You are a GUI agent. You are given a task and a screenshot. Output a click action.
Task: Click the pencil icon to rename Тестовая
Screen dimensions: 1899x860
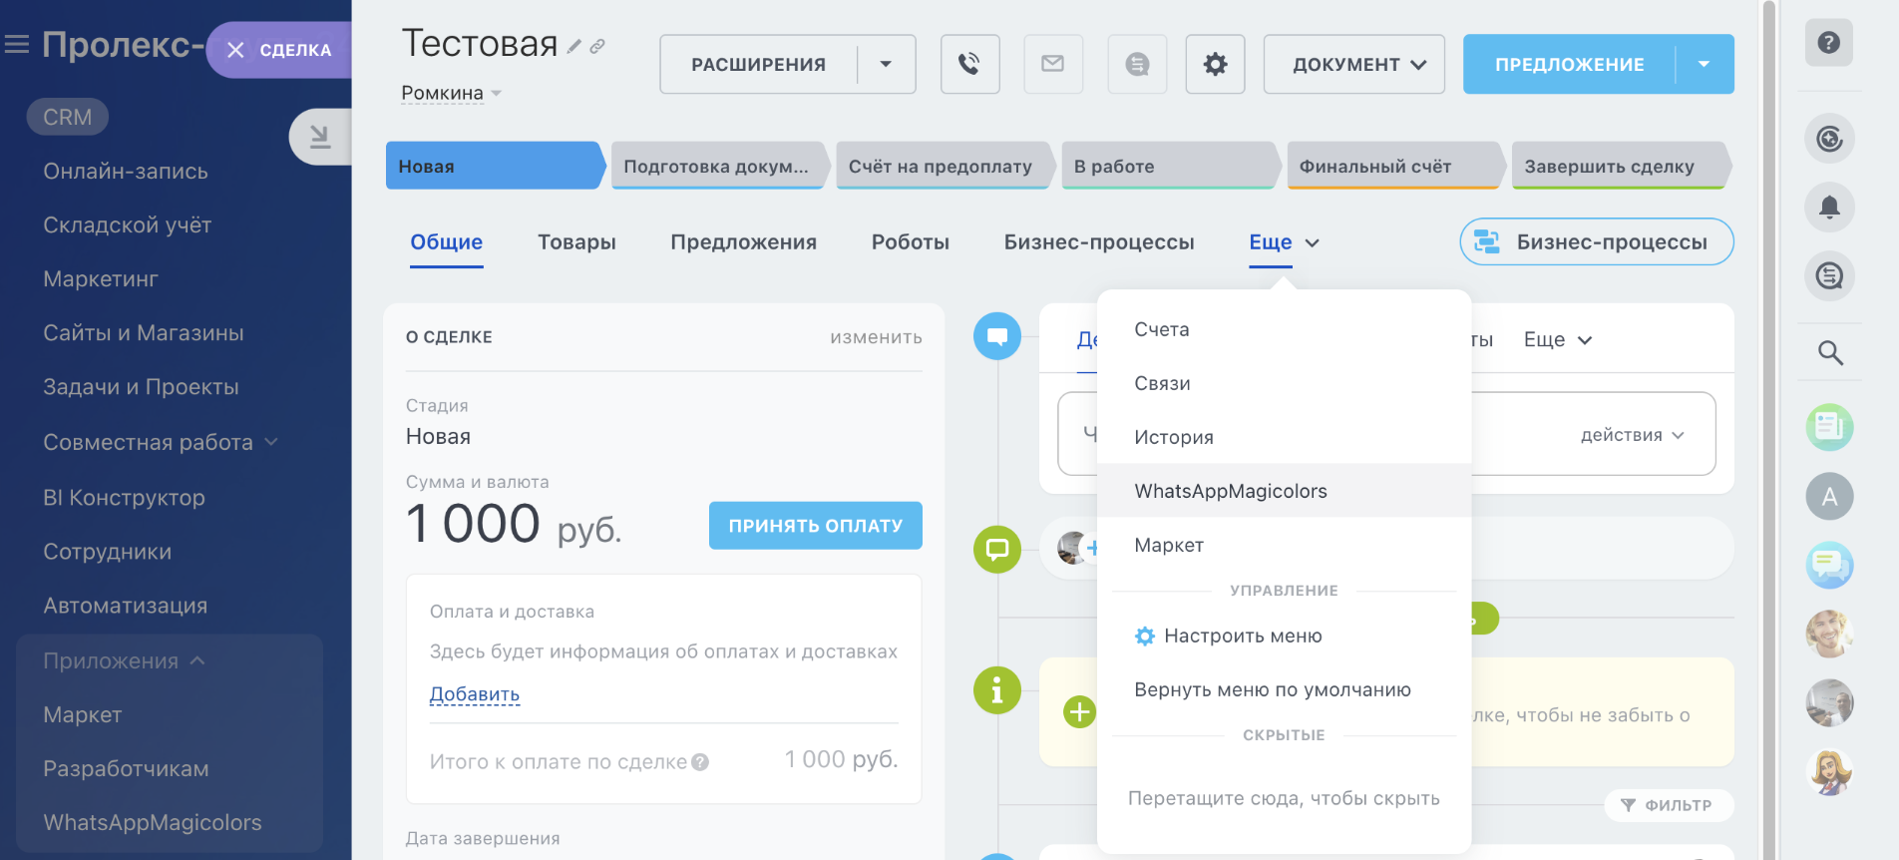pos(574,46)
